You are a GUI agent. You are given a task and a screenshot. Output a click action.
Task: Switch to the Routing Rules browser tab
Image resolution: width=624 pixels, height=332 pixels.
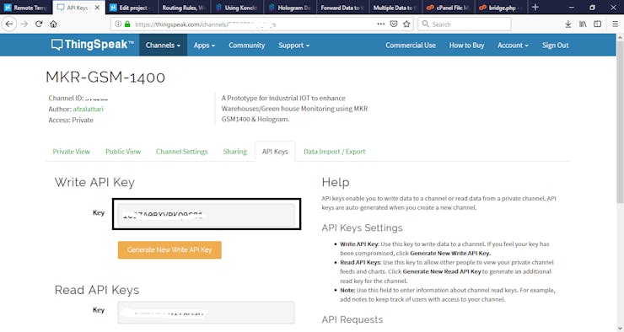[x=184, y=8]
